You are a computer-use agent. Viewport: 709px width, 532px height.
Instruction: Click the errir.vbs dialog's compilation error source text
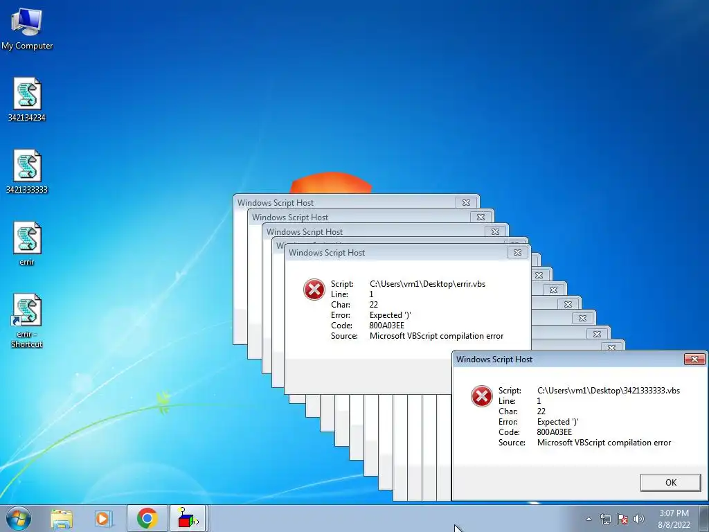(x=436, y=336)
